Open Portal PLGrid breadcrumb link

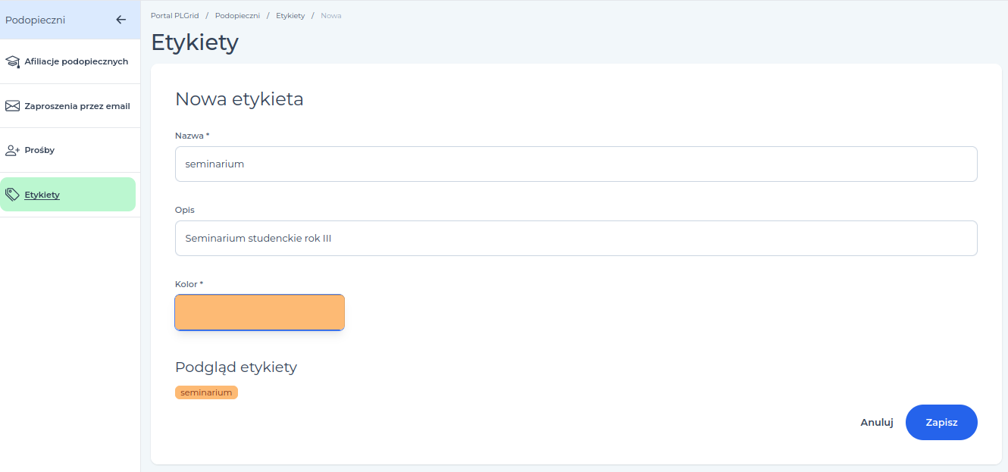pos(174,16)
